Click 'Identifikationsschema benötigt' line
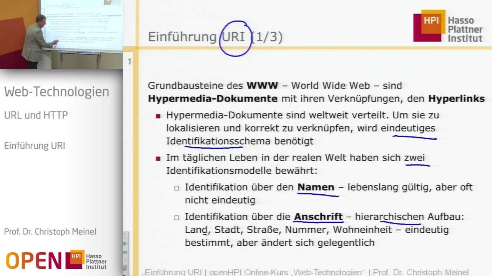This screenshot has width=492, height=276. coord(240,141)
